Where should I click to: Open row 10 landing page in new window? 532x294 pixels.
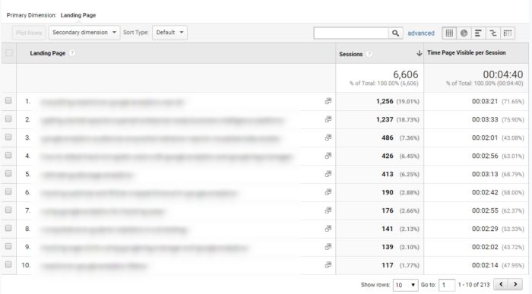point(328,265)
